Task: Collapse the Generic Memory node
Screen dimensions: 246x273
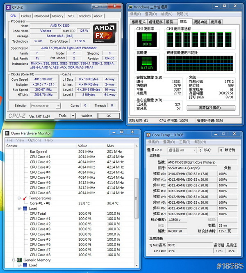Action: 13,260
